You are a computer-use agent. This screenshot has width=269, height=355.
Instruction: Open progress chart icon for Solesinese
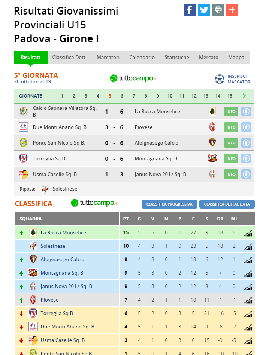click(248, 246)
